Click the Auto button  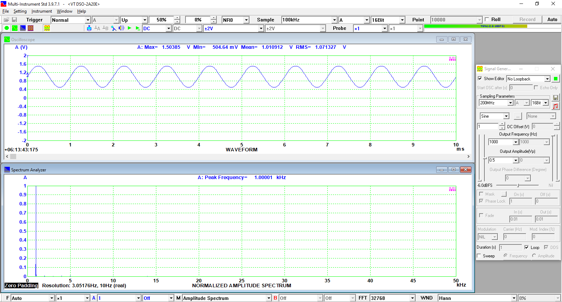(x=552, y=20)
